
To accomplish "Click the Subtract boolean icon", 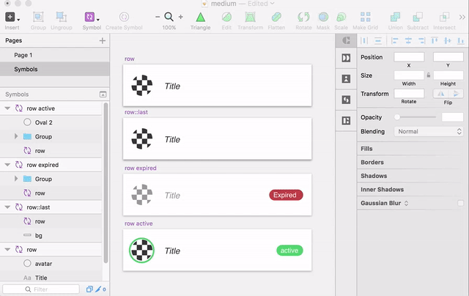I will (418, 17).
